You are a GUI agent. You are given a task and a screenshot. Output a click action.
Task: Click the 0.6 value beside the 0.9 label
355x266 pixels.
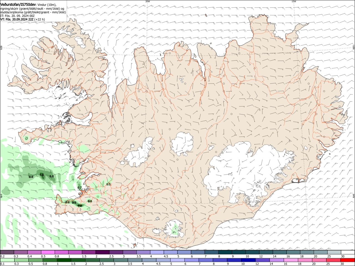coord(67,202)
